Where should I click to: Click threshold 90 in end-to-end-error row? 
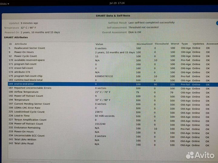tap(155, 85)
